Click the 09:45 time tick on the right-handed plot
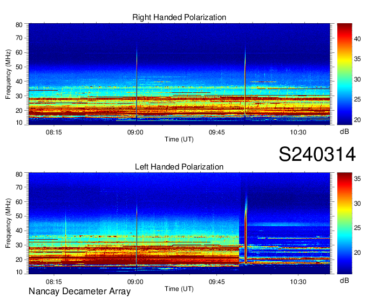Viewport: 367px width, 298px height. (217, 132)
